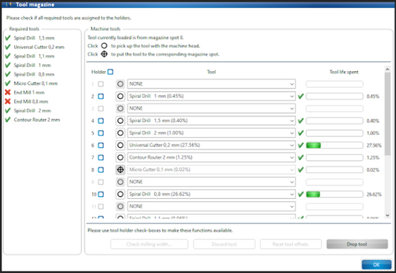The height and width of the screenshot is (273, 396).
Task: Select required tool End Mill 0,8 mm
Action: click(31, 101)
